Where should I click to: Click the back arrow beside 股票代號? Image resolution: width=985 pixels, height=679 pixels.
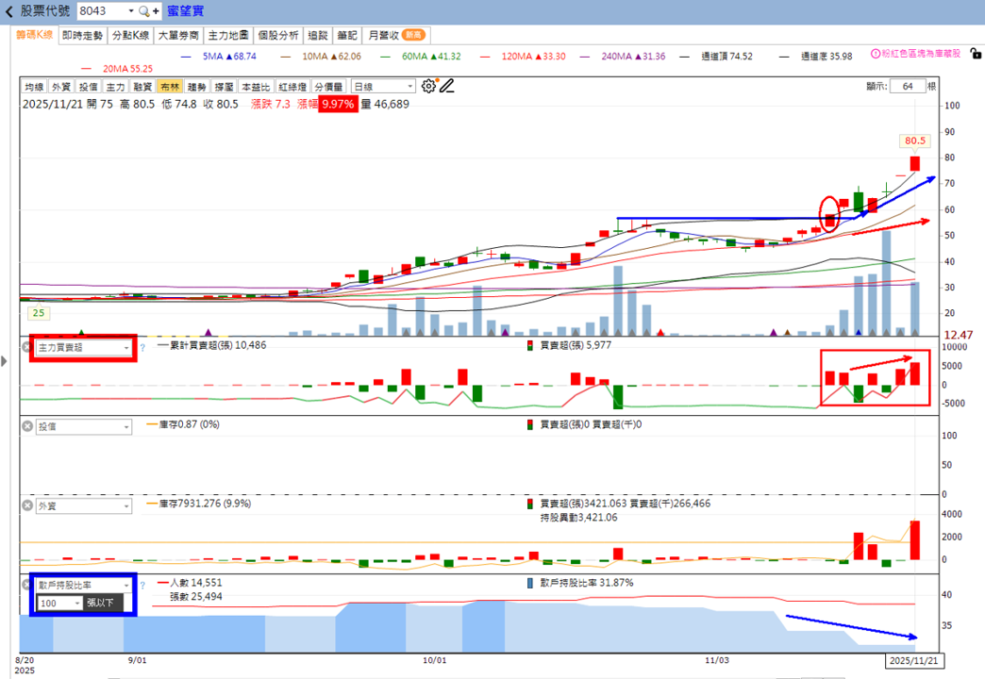coord(8,11)
